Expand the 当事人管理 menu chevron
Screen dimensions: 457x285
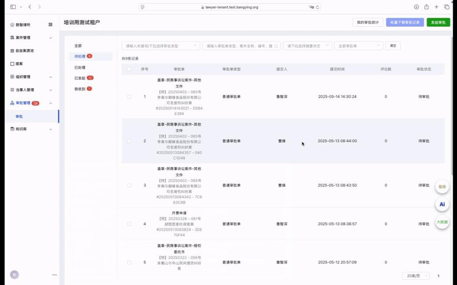click(x=50, y=90)
